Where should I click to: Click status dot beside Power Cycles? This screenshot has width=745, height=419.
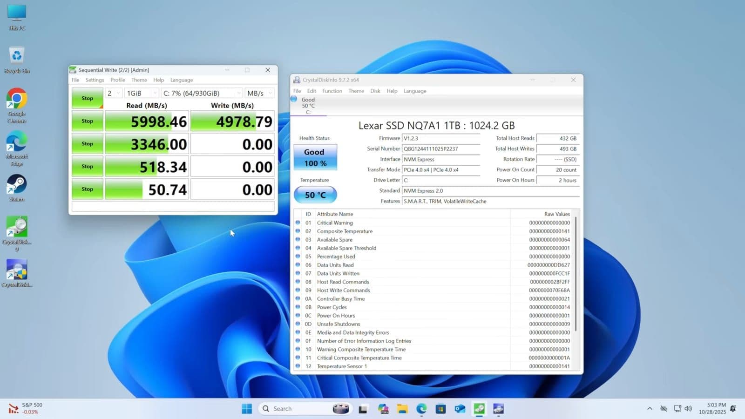pos(298,307)
